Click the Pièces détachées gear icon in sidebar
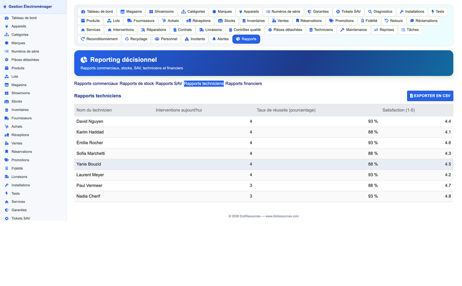Screen dimensions: 462x286 [x=7, y=60]
